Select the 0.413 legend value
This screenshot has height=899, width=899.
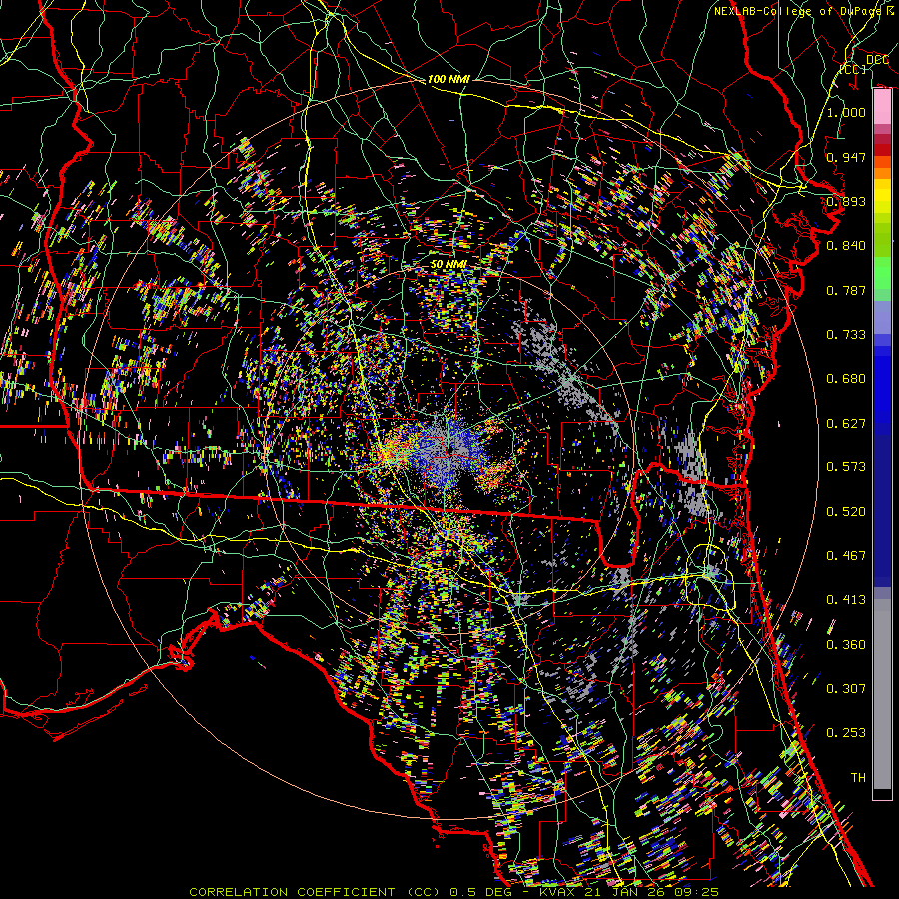(846, 600)
